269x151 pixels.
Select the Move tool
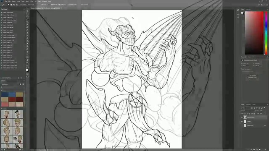[x=27, y=11]
